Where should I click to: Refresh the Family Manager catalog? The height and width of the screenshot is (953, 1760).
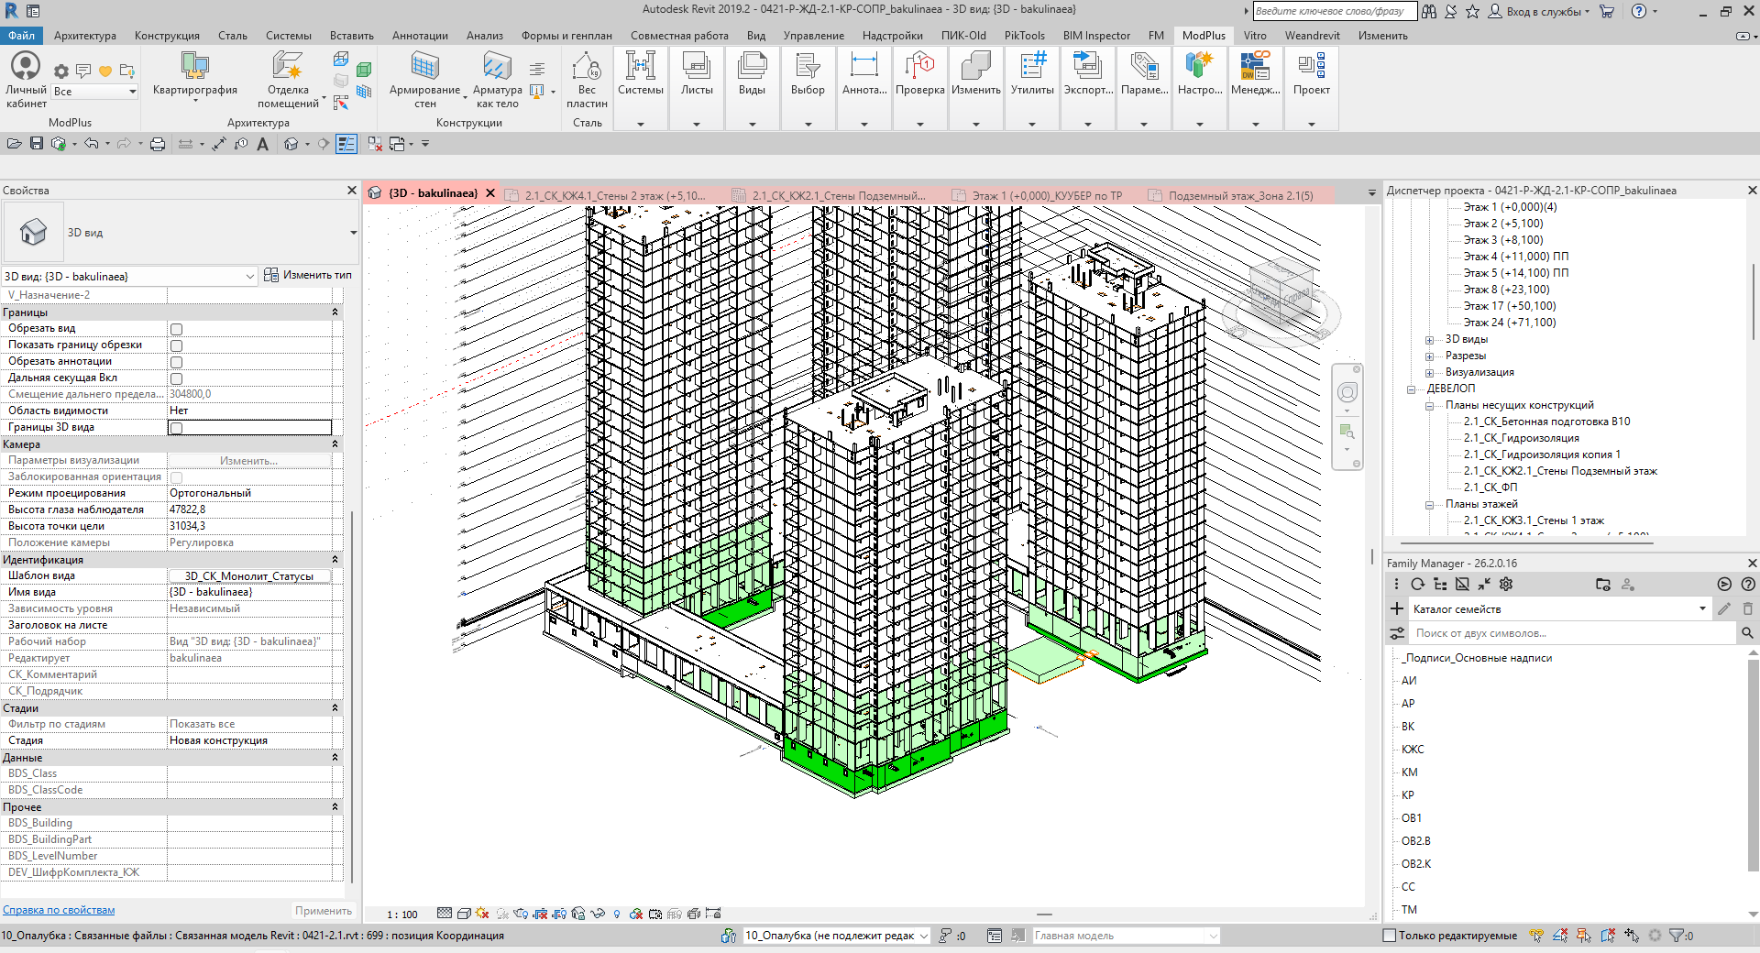pyautogui.click(x=1418, y=584)
